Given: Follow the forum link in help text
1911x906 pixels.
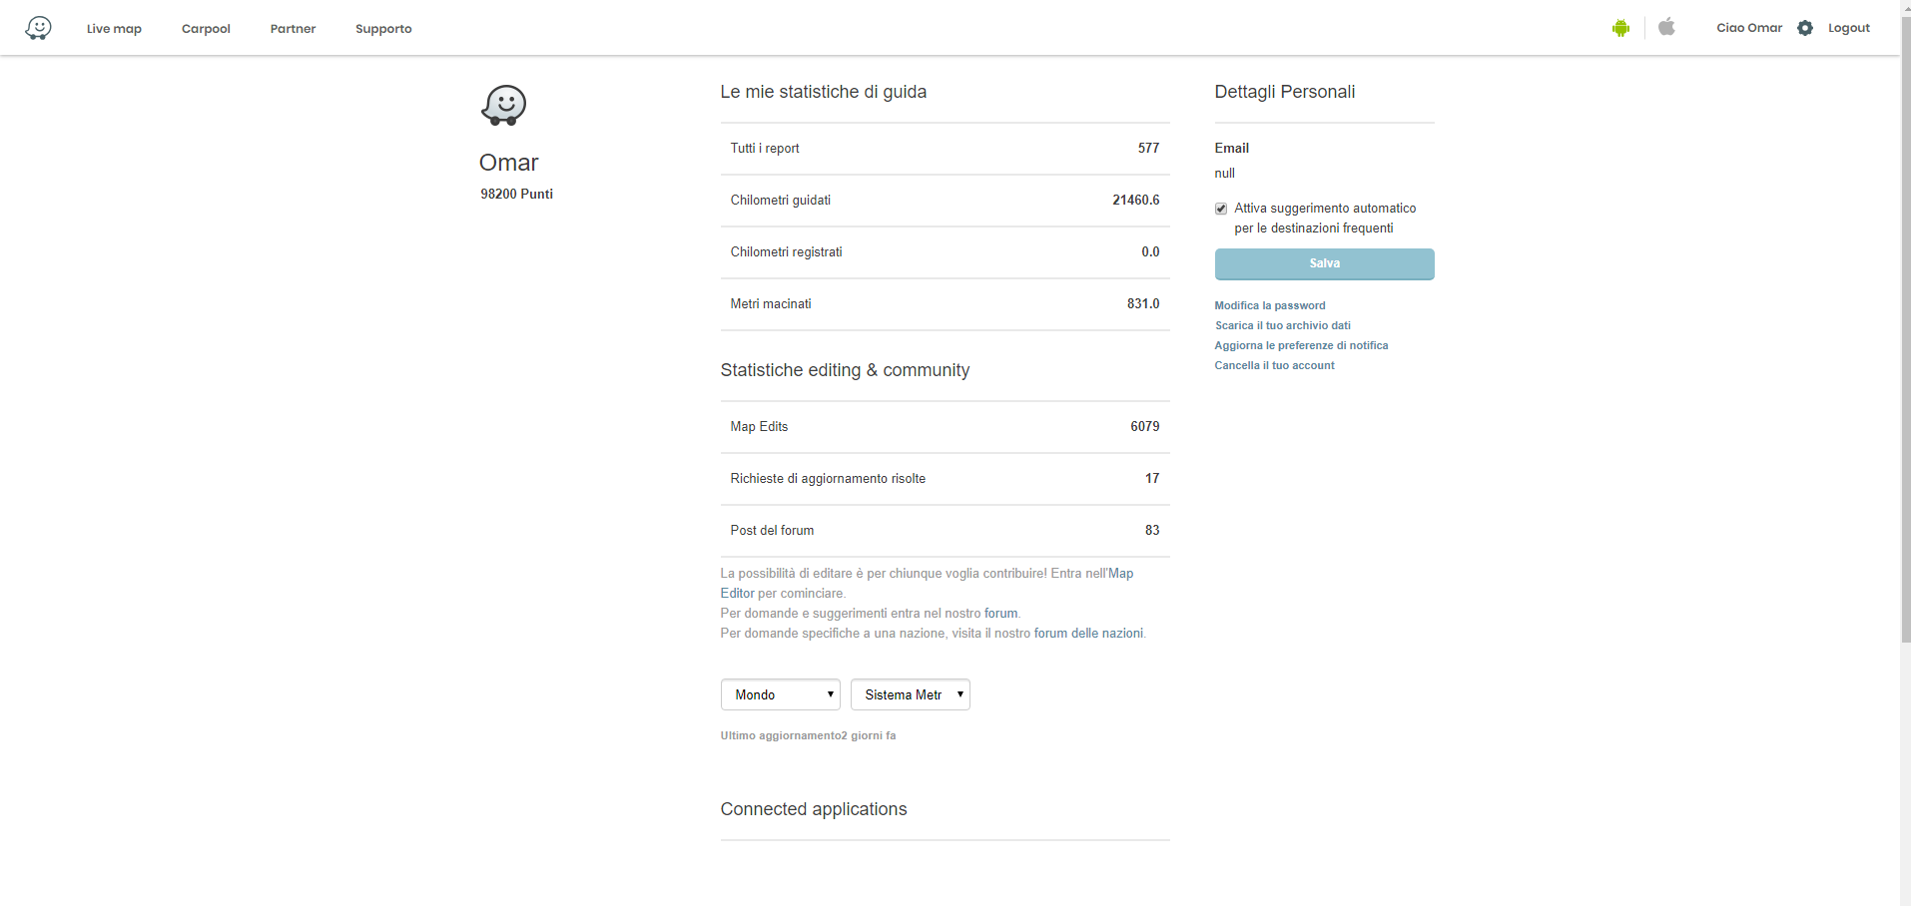Looking at the screenshot, I should point(1000,614).
